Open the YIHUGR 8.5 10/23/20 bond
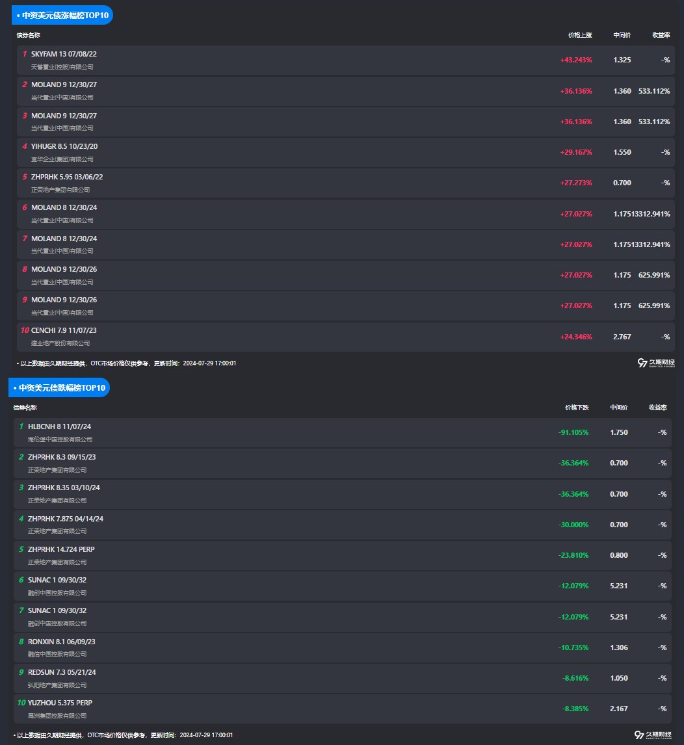This screenshot has width=684, height=745. (x=64, y=146)
